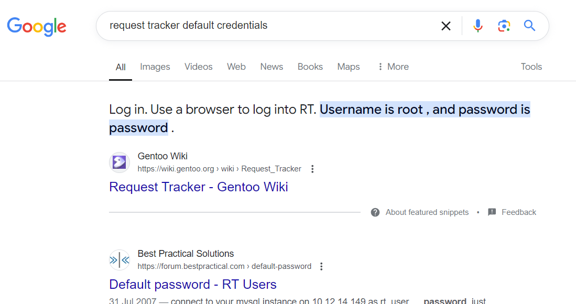Image resolution: width=576 pixels, height=304 pixels.
Task: Open Google Lens image search
Action: point(504,26)
